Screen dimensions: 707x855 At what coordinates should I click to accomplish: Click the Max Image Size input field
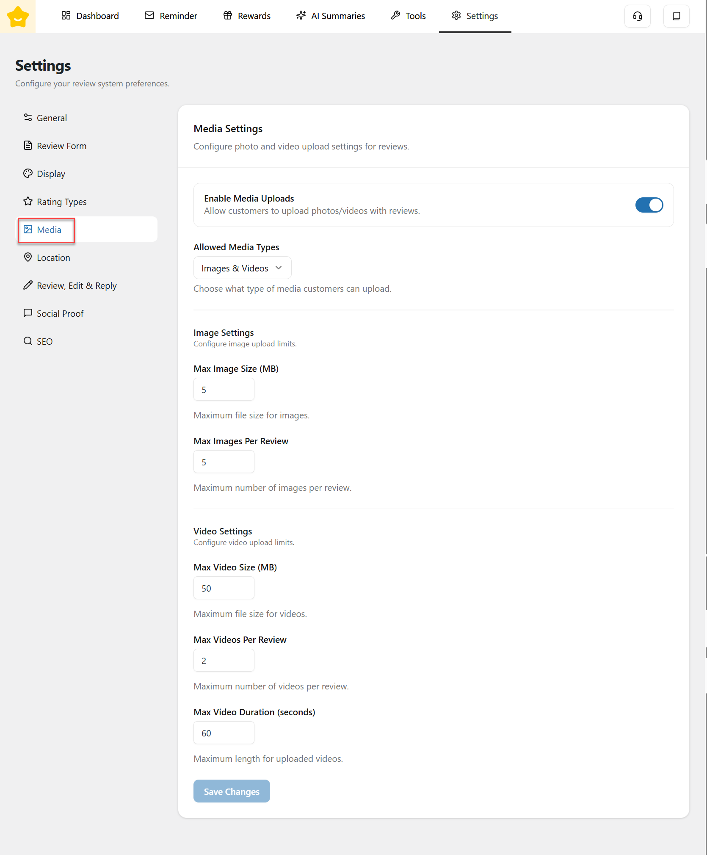click(x=224, y=390)
